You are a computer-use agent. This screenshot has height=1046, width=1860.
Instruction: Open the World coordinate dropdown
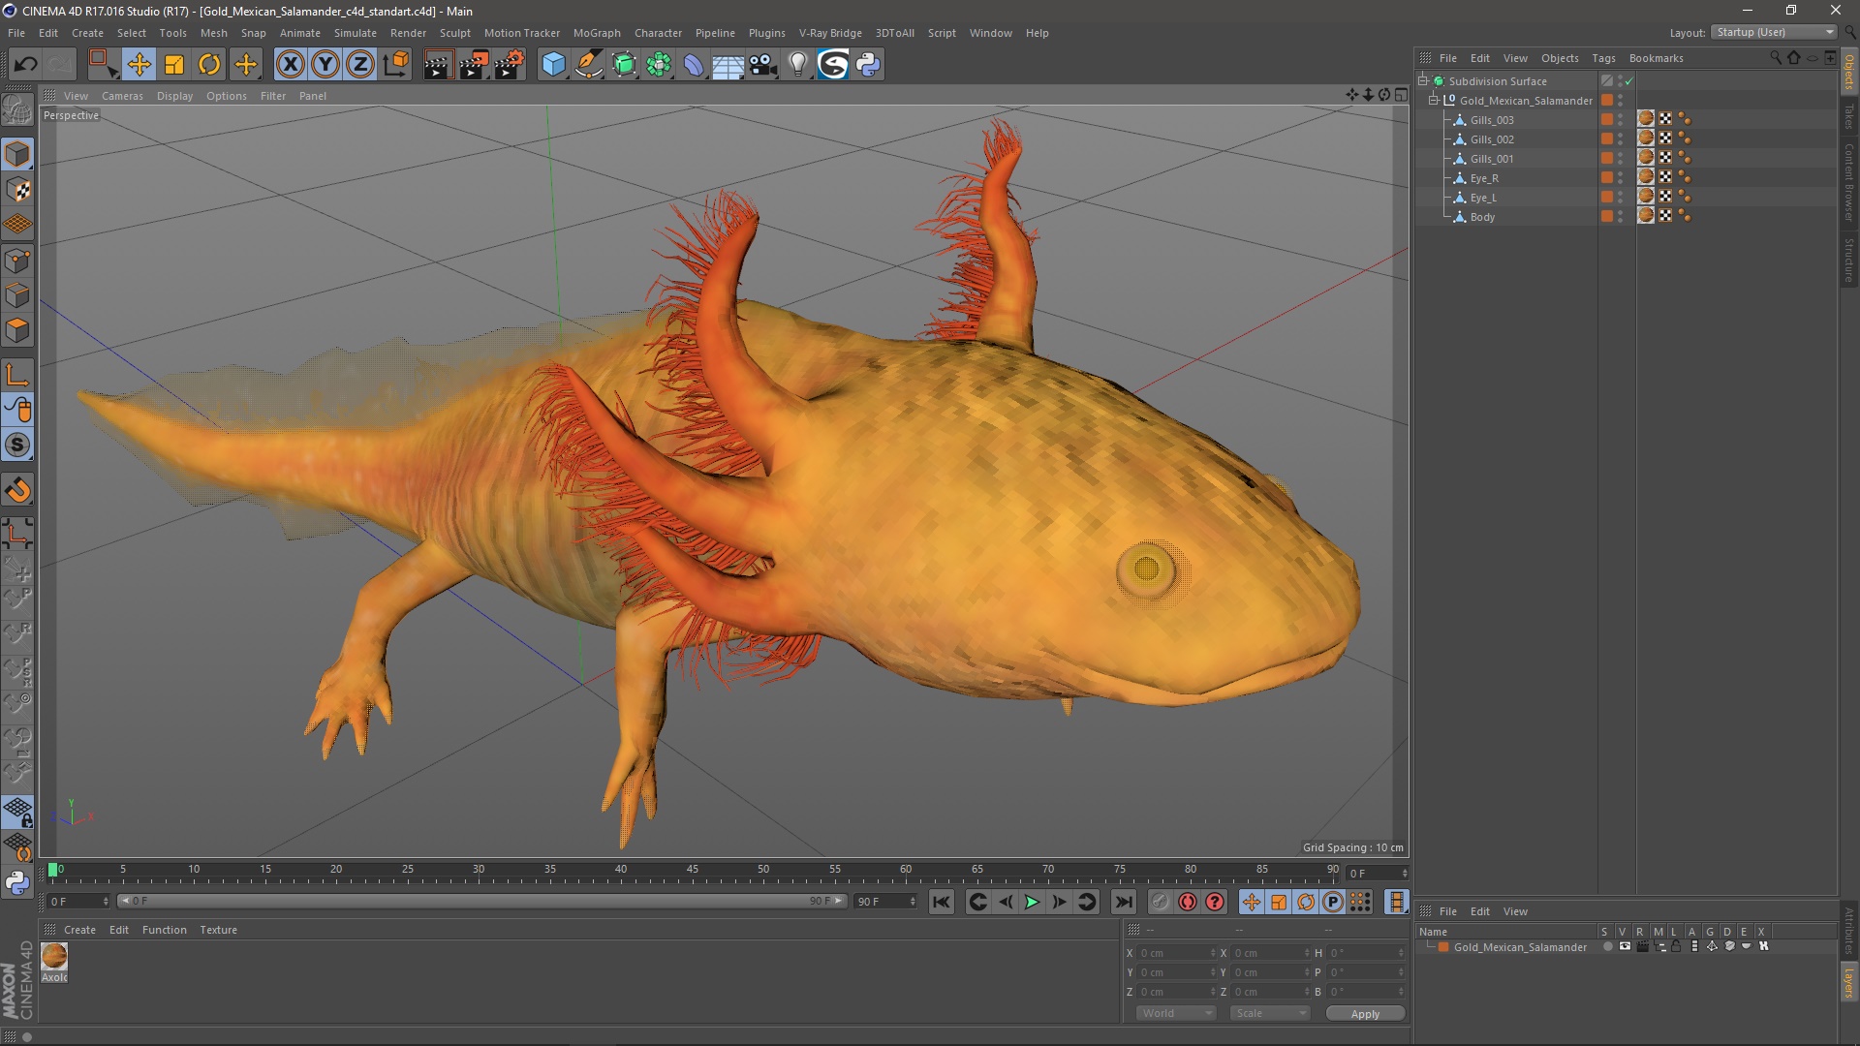(1176, 1013)
